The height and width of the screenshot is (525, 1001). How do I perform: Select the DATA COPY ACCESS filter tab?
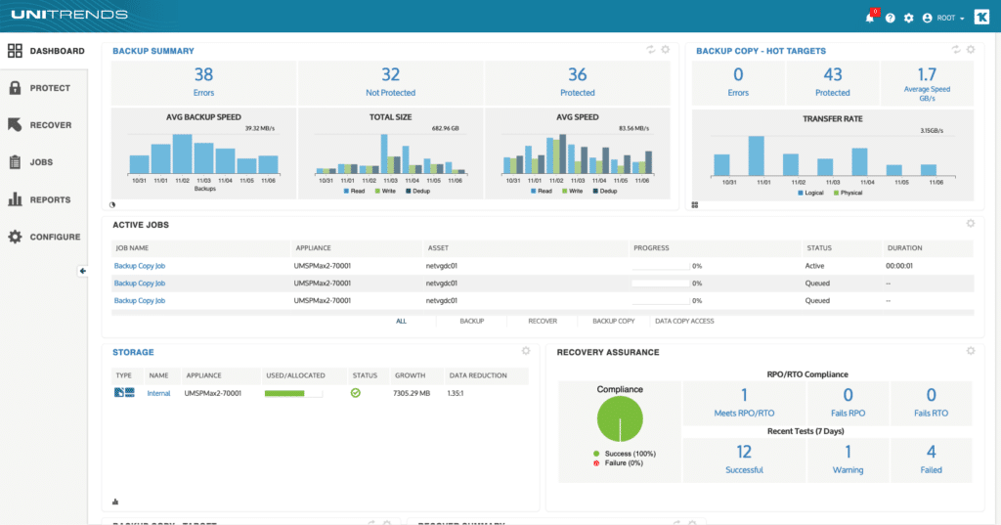(684, 322)
